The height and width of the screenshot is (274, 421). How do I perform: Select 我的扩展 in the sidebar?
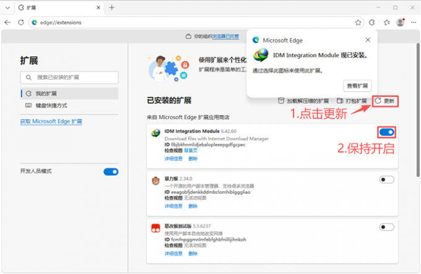coord(69,93)
